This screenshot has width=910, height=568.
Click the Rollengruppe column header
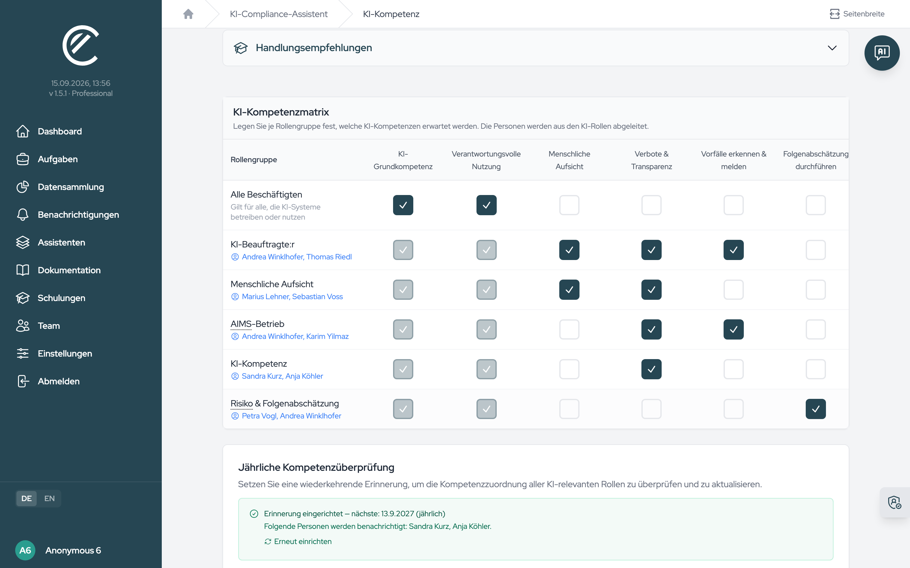[253, 160]
